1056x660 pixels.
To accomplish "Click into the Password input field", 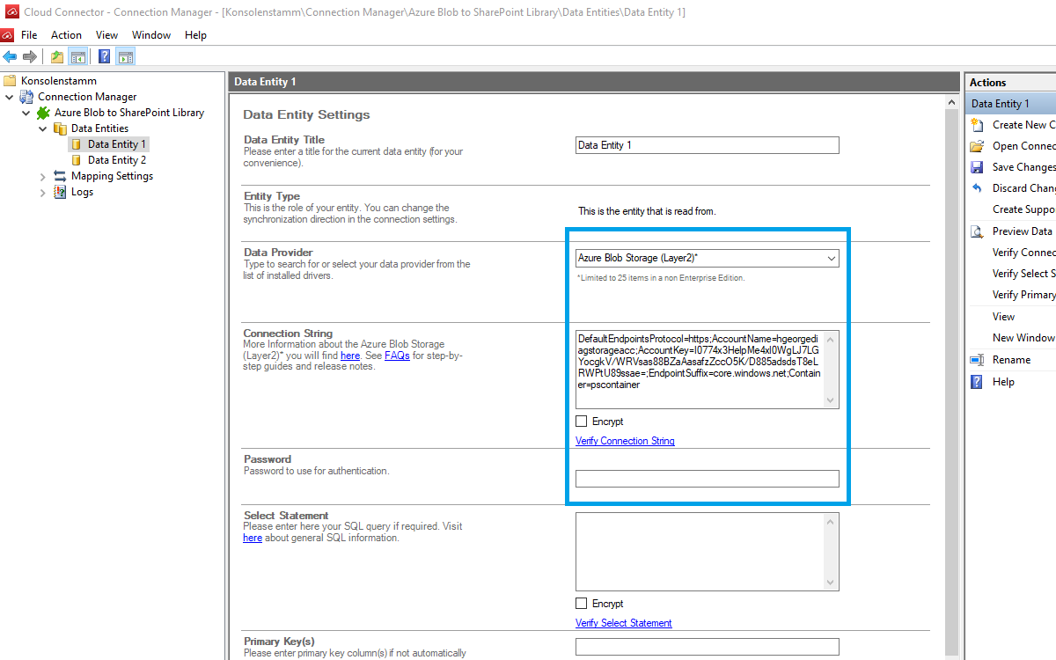I will (707, 479).
